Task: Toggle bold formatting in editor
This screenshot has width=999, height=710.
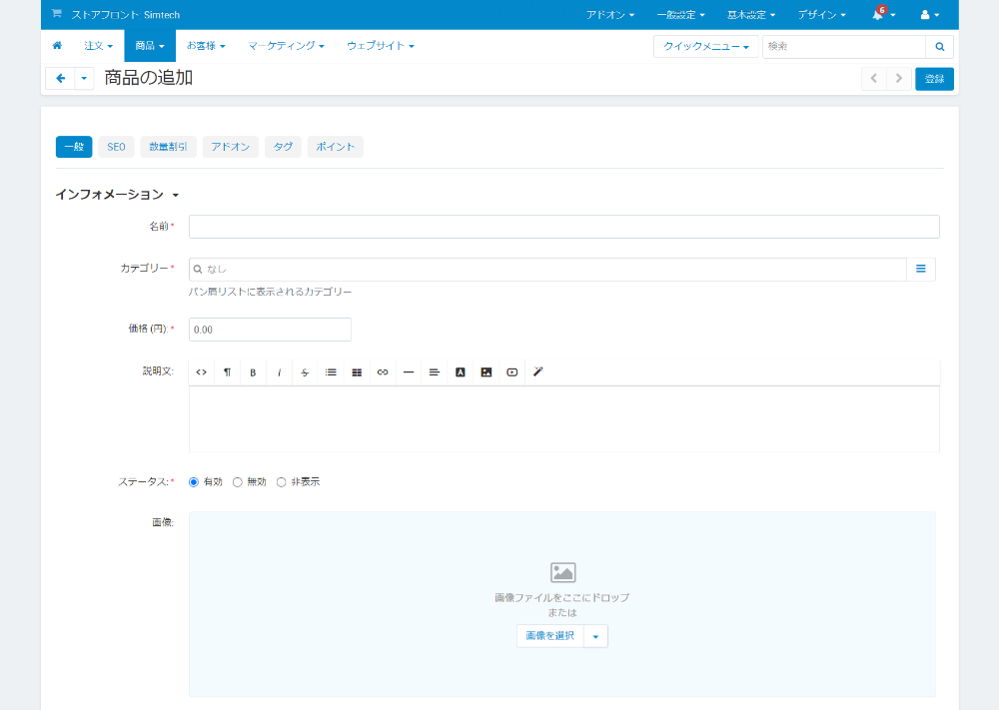Action: coord(253,372)
